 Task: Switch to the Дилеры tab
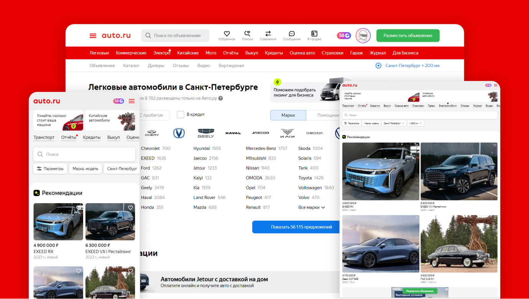pyautogui.click(x=156, y=66)
